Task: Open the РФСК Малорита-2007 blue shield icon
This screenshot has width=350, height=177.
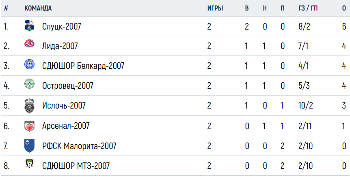Action: click(x=29, y=146)
